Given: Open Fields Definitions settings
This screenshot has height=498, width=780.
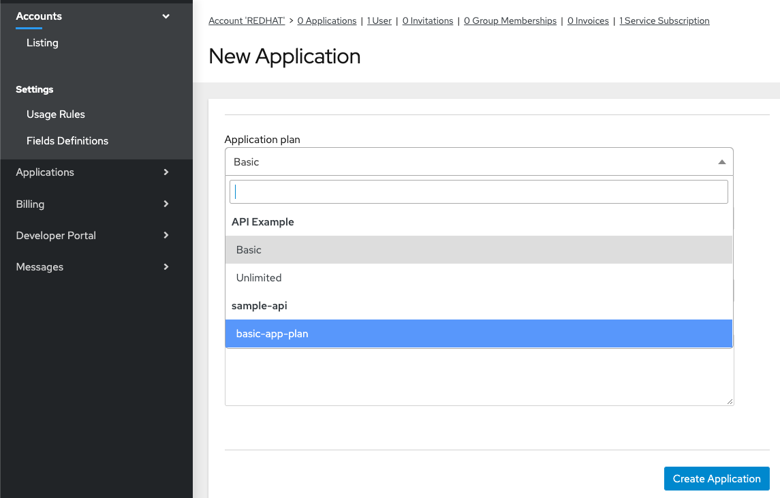Looking at the screenshot, I should [67, 141].
